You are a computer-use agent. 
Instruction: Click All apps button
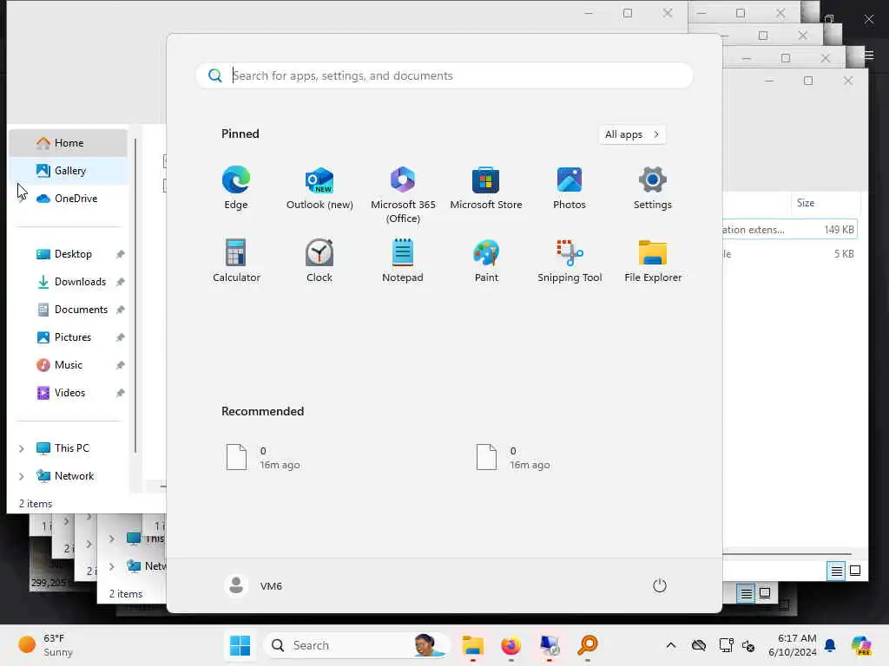632,134
